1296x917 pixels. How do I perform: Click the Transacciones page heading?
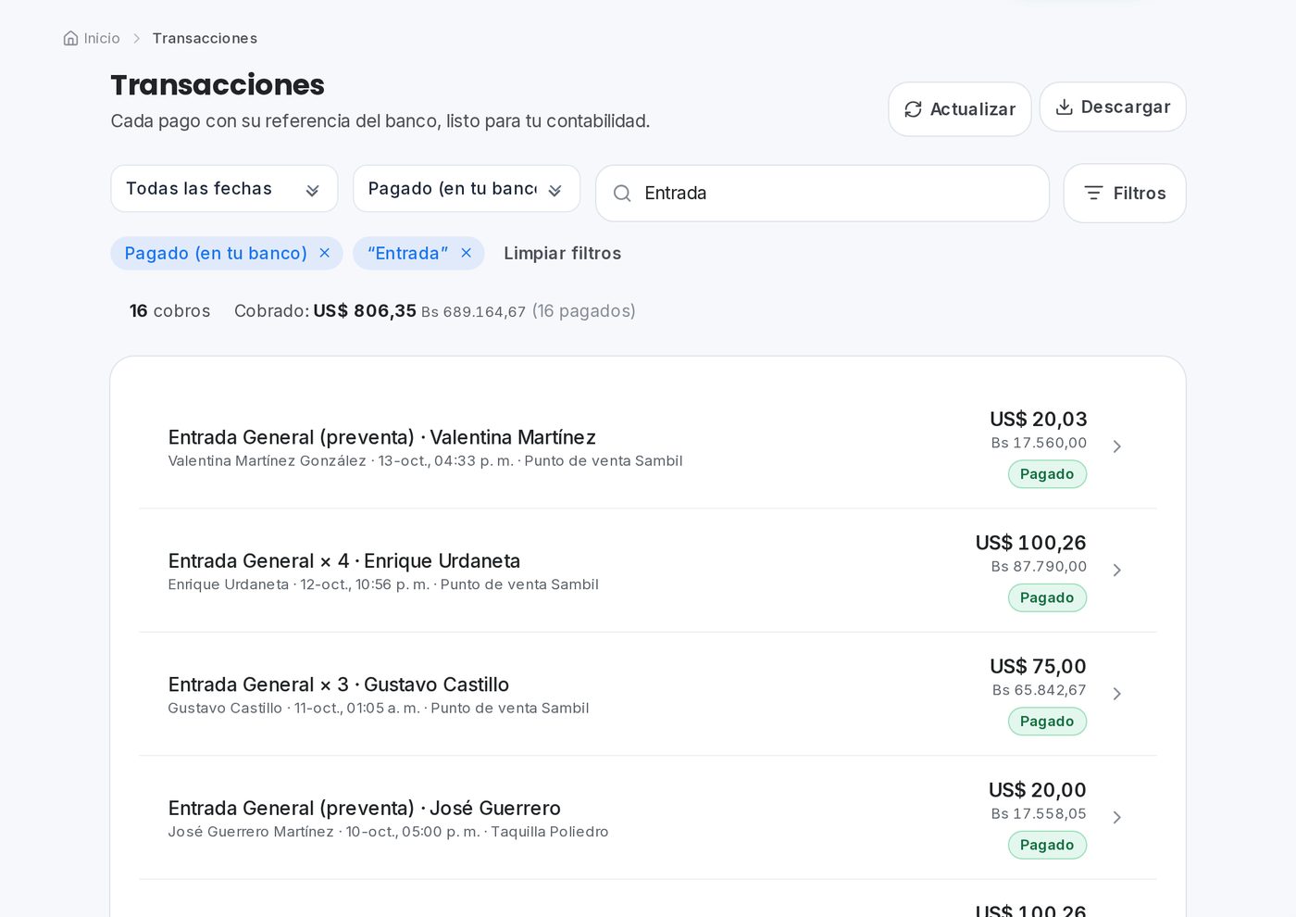(x=218, y=85)
